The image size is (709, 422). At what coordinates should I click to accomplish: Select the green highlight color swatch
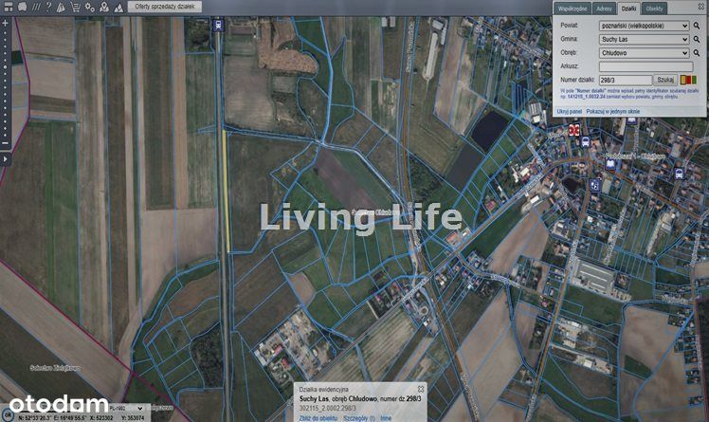tap(694, 80)
